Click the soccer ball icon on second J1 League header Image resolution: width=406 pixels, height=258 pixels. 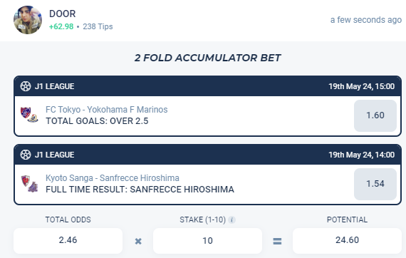tap(26, 155)
